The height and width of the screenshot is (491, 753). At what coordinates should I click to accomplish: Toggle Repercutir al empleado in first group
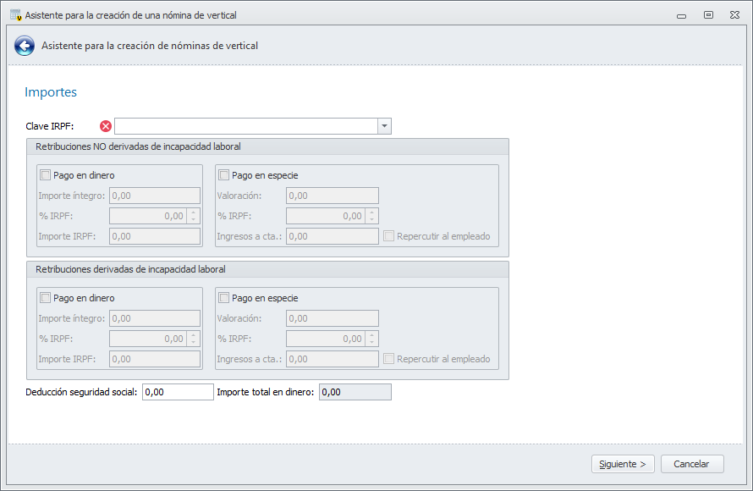tap(389, 236)
